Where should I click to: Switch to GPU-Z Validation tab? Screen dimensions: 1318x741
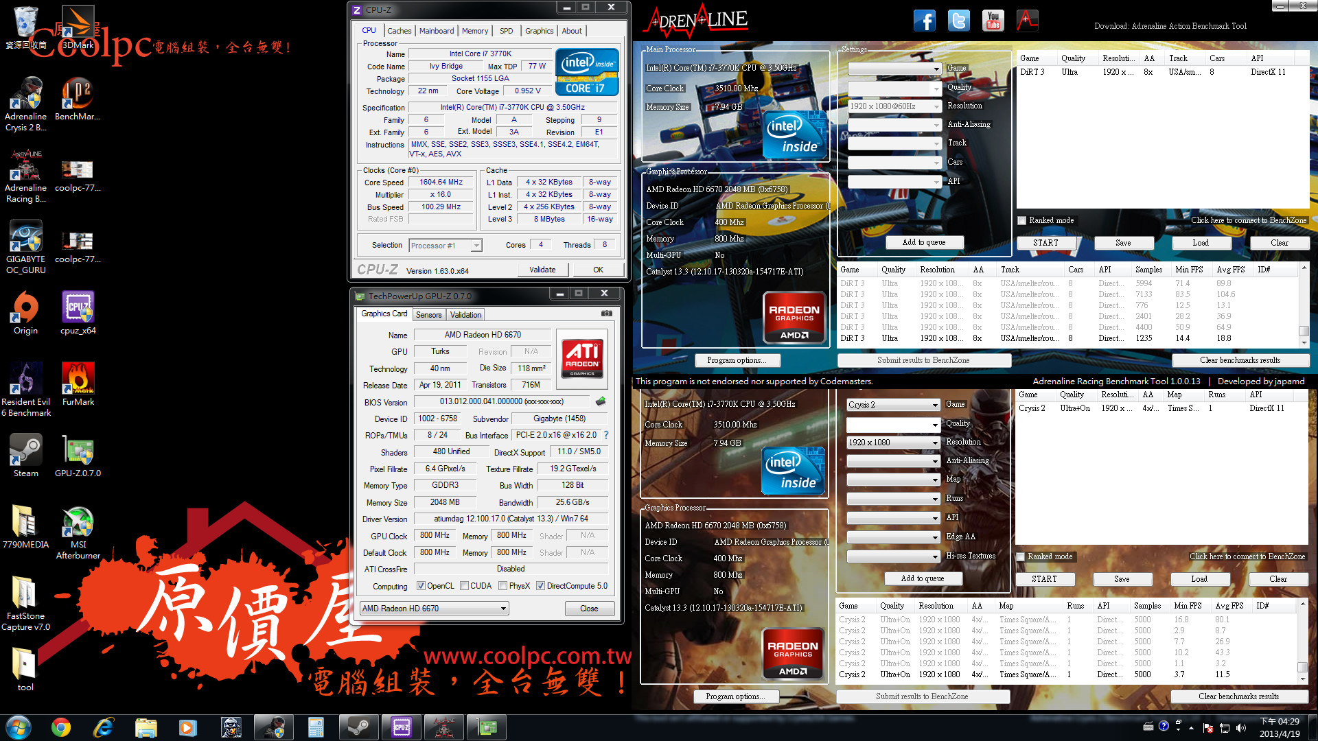coord(466,315)
